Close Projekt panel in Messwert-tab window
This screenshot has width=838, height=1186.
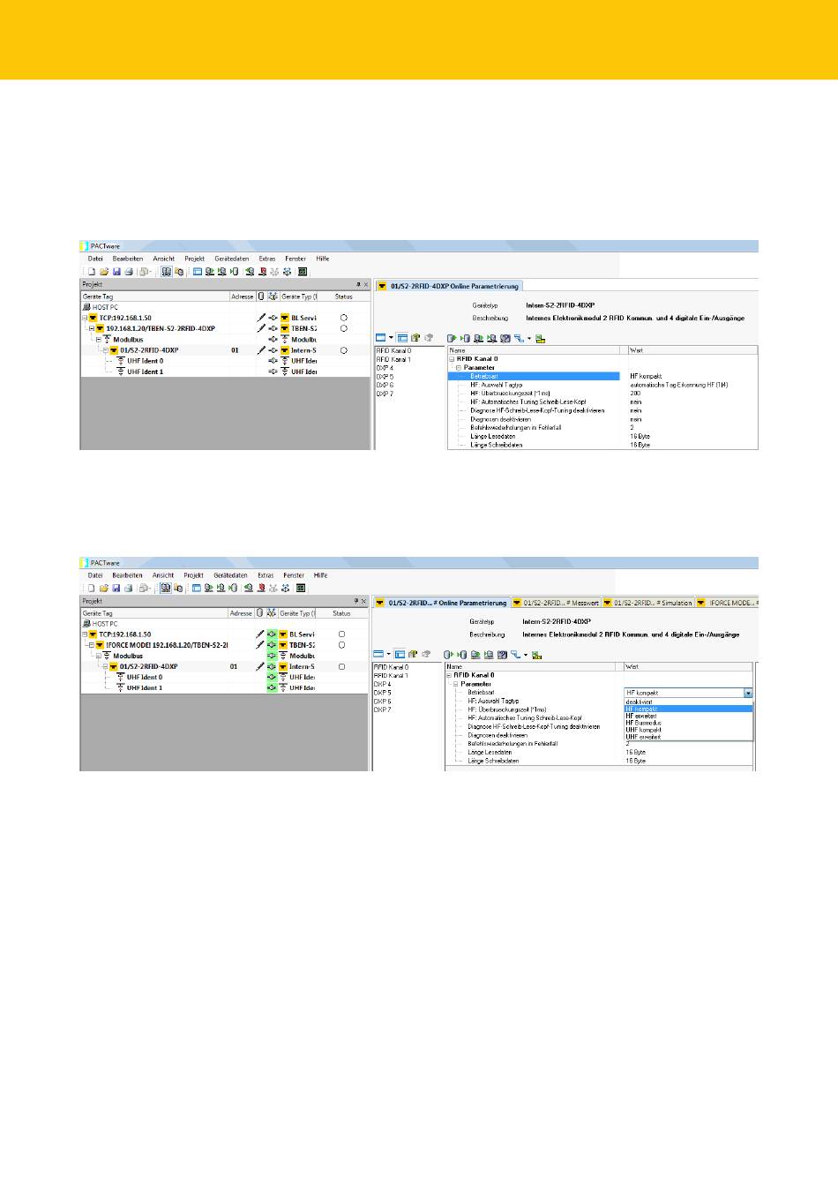point(363,602)
